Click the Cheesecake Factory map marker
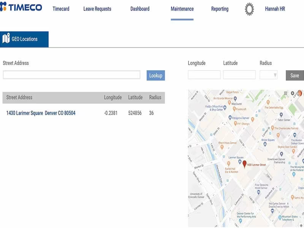304x228 pixels. [272, 128]
